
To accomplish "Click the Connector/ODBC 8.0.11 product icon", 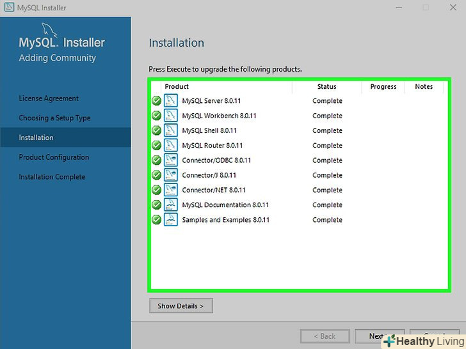I will (171, 160).
